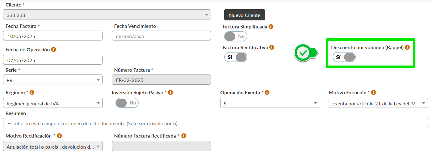Click the Nuevo Cliente button
433x153 pixels.
(245, 15)
